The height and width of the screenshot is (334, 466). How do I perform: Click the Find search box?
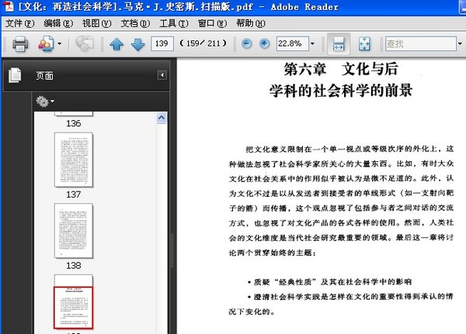pyautogui.click(x=420, y=44)
